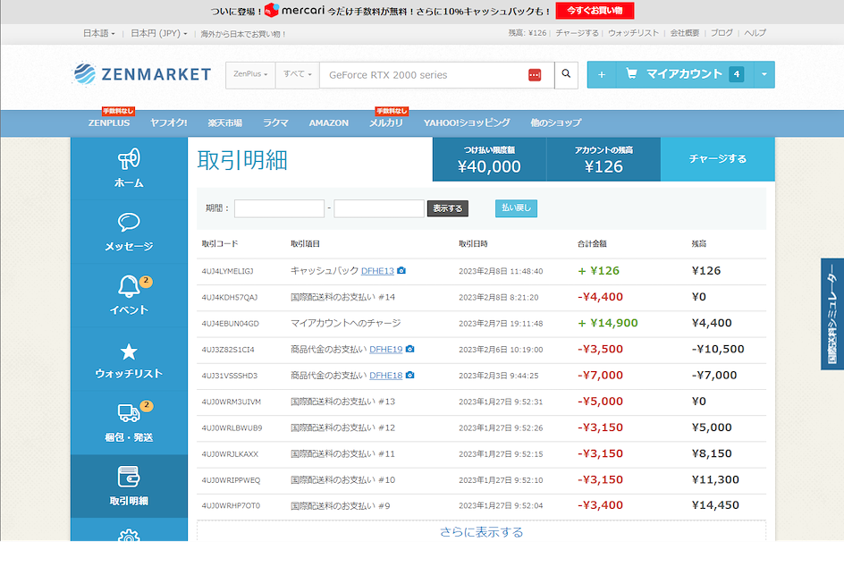Open the ZenPlus search source dropdown
This screenshot has width=844, height=584.
(250, 74)
